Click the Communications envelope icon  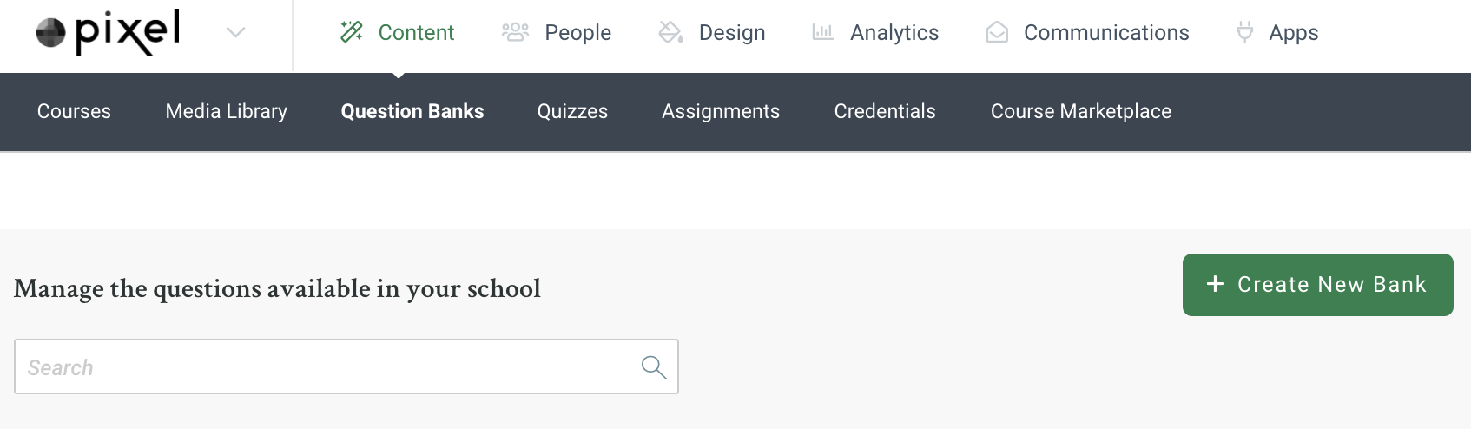[x=997, y=33]
